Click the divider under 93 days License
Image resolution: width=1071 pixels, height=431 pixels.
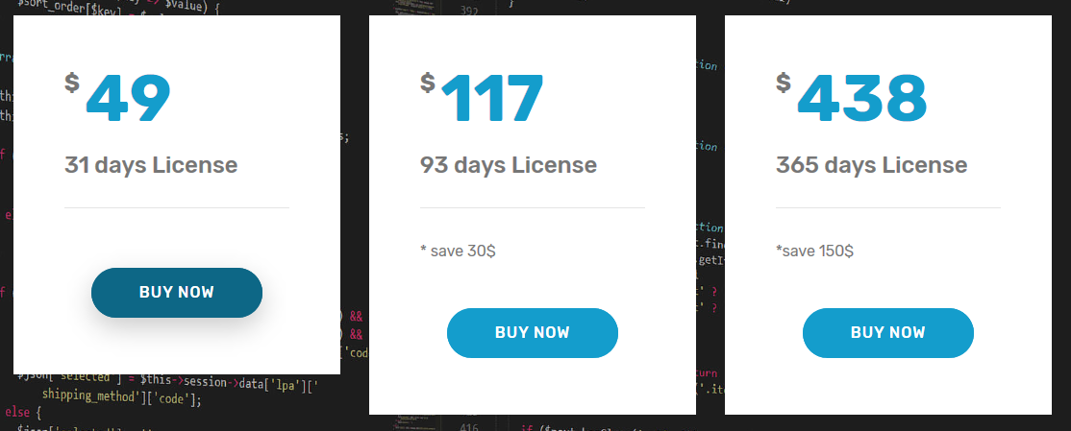[x=532, y=207]
